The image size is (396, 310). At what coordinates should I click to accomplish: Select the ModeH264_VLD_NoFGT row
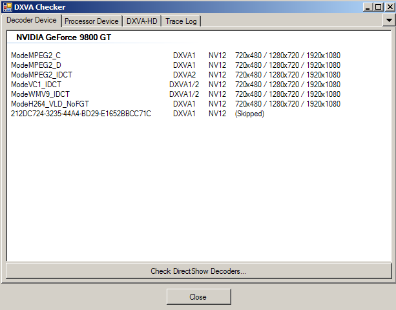pyautogui.click(x=176, y=104)
